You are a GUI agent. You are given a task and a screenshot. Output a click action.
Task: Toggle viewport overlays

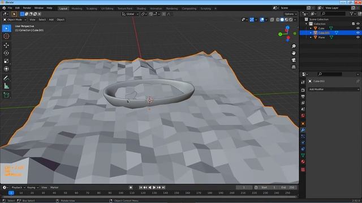pyautogui.click(x=262, y=20)
